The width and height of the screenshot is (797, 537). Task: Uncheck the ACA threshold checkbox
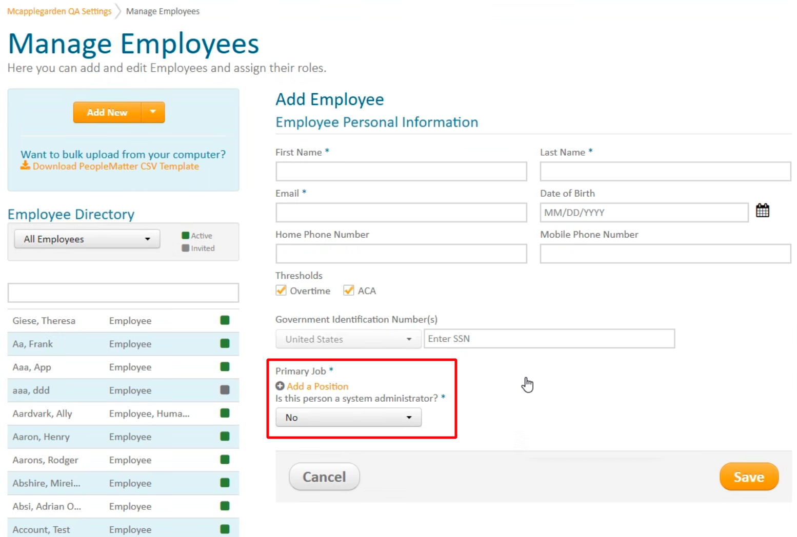[349, 291]
